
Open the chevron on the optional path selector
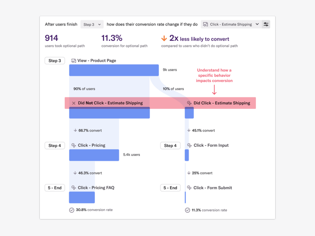point(257,24)
